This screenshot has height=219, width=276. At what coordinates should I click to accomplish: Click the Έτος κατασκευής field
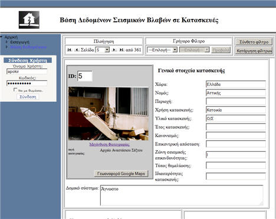point(236,127)
